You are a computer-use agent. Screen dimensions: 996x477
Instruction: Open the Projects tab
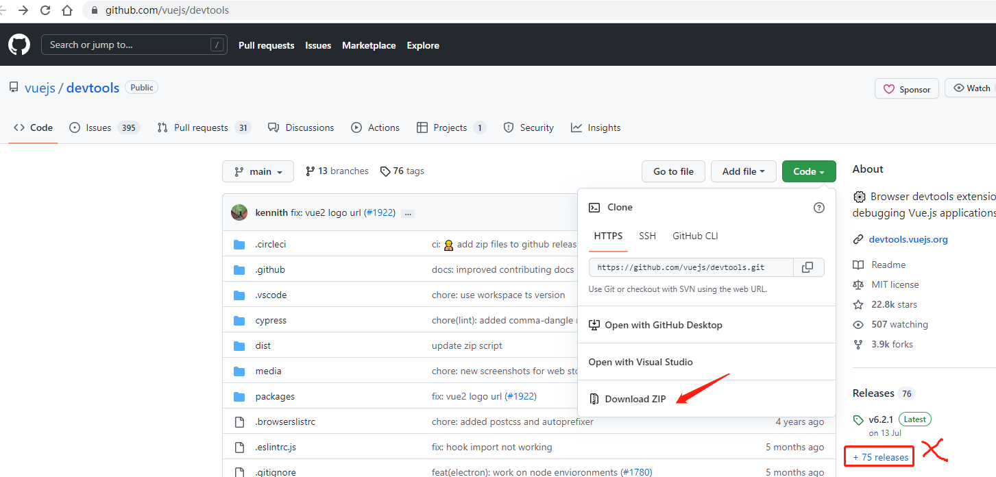tap(451, 127)
